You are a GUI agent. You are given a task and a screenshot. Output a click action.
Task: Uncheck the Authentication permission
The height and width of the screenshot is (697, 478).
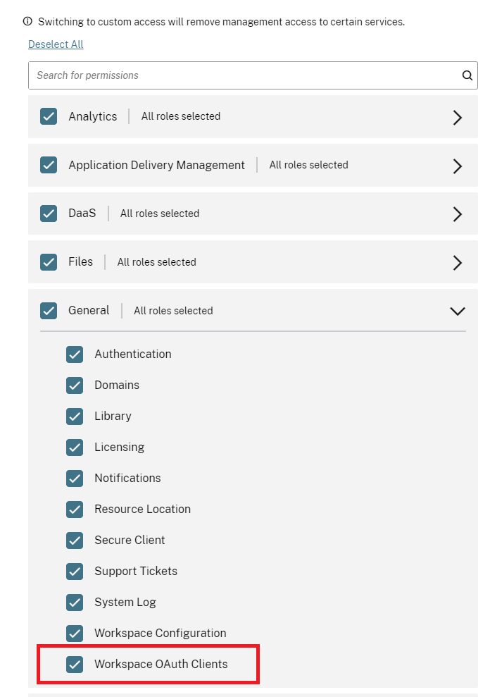pos(75,354)
